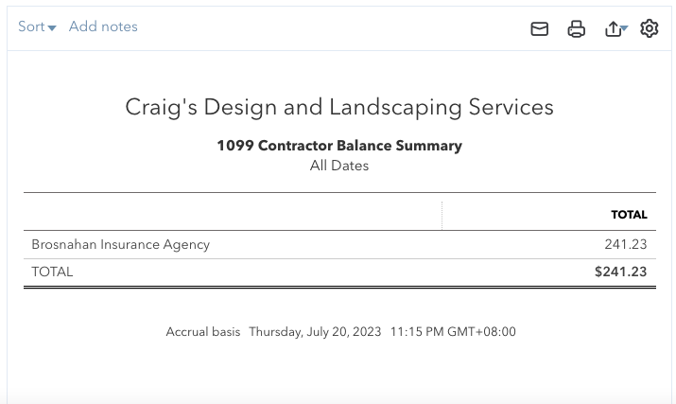
Task: Click the Thursday, July 20, 2023 date
Action: pyautogui.click(x=315, y=331)
